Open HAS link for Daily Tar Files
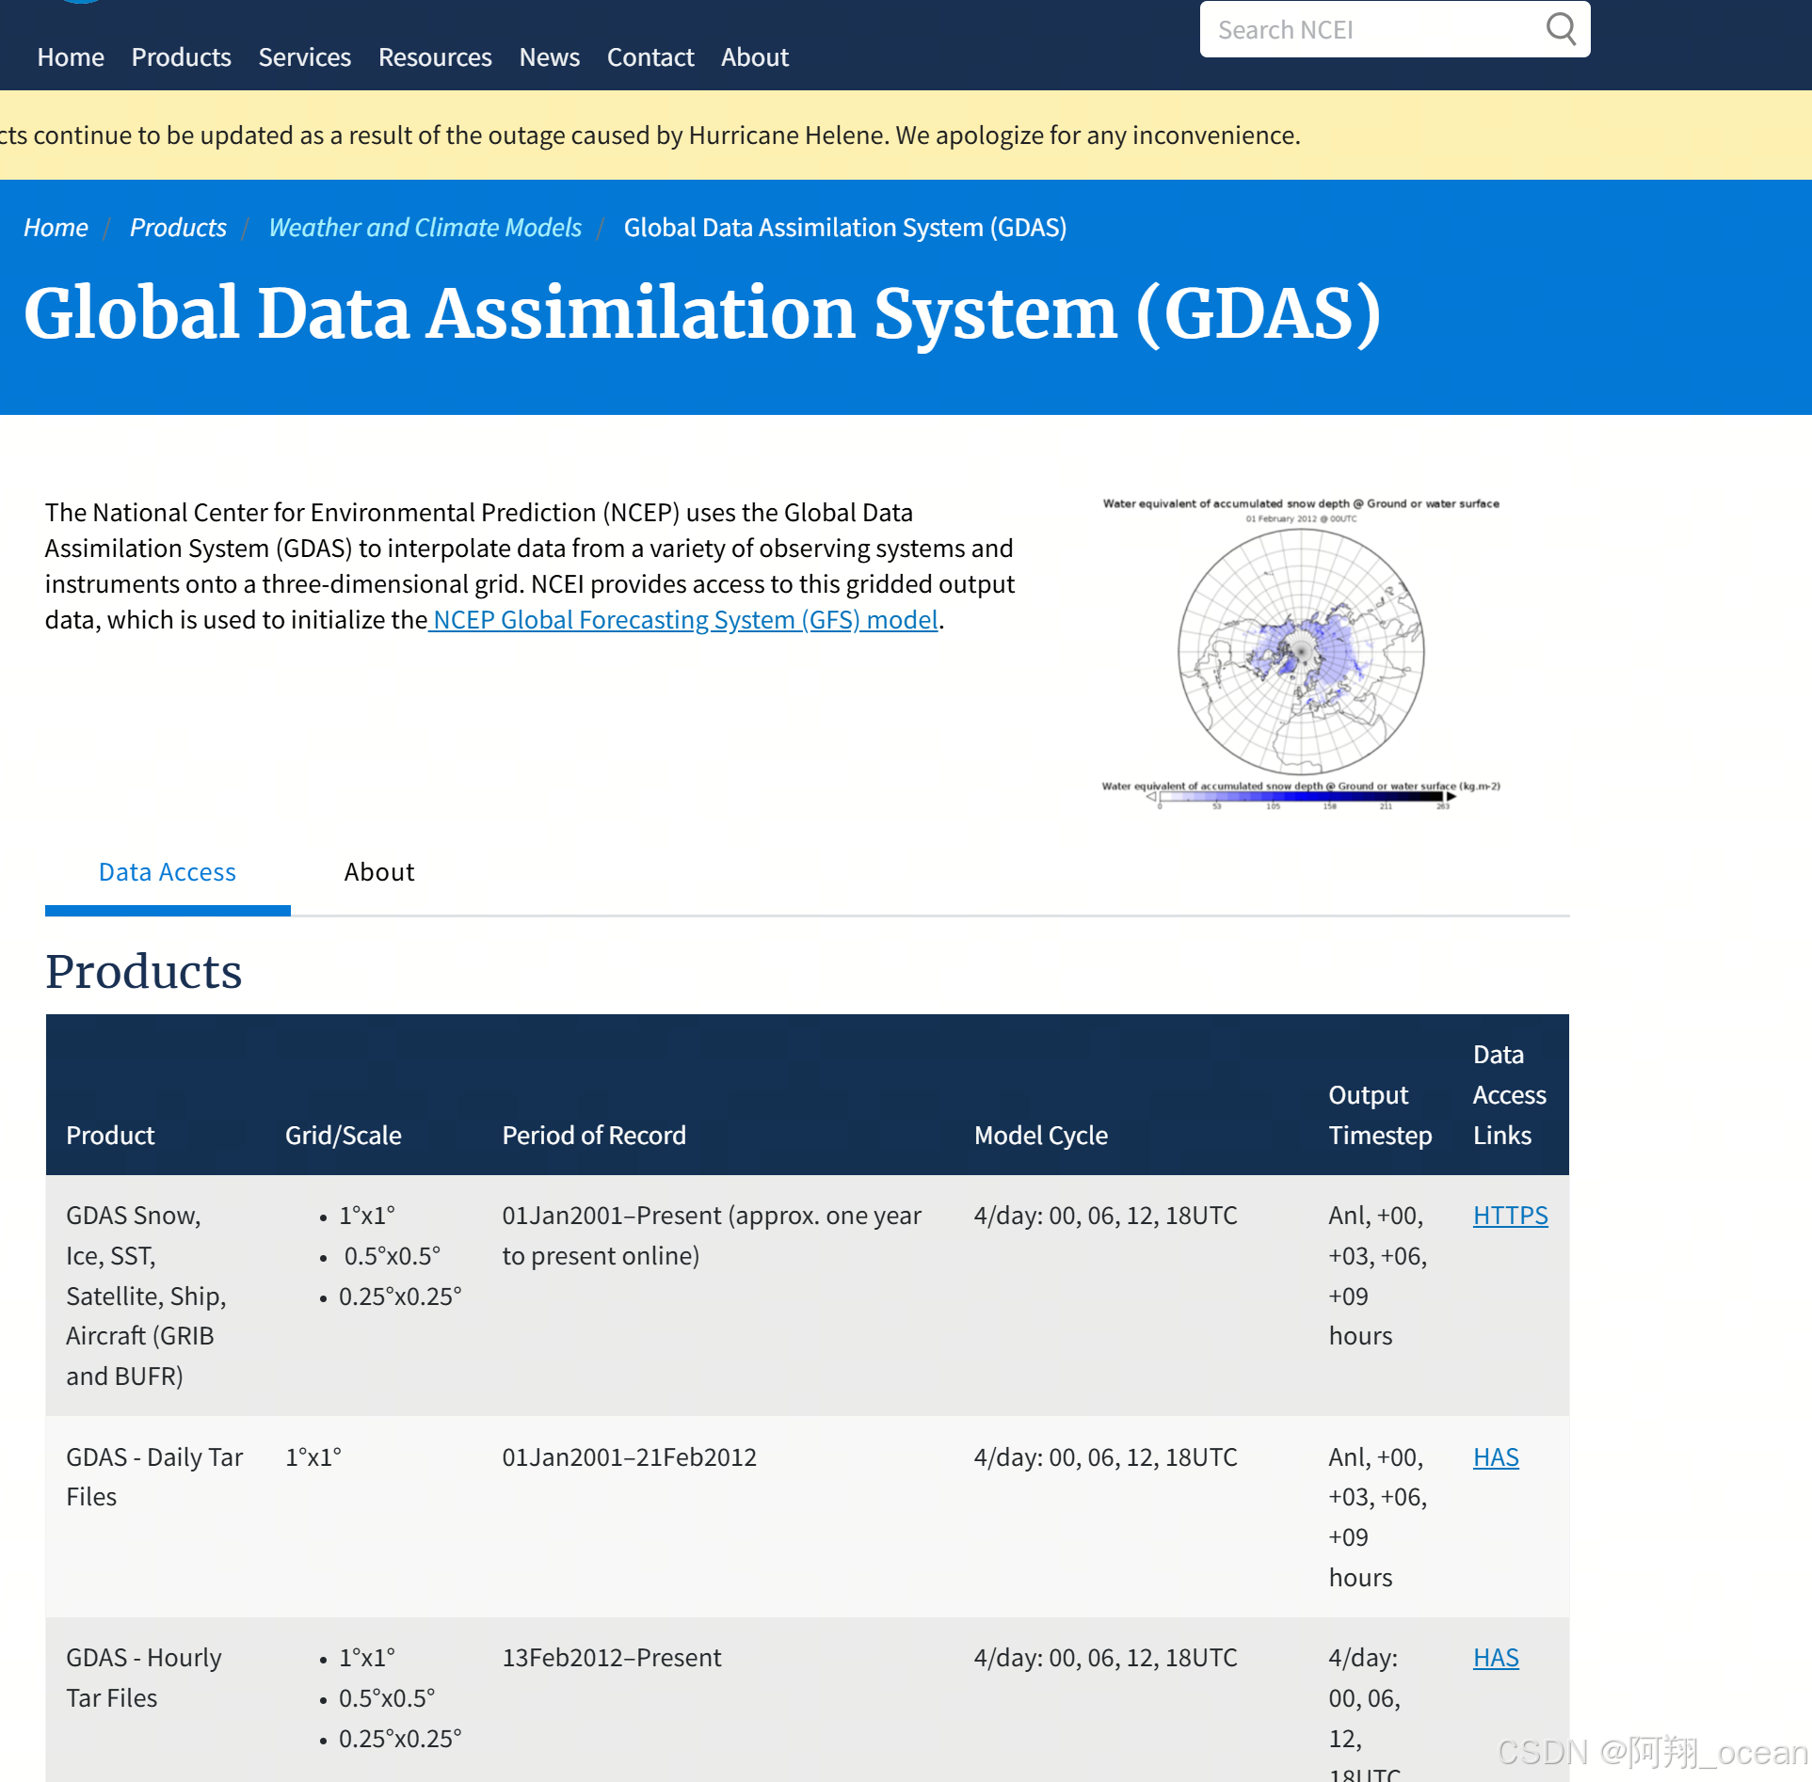The height and width of the screenshot is (1782, 1812). tap(1496, 1457)
